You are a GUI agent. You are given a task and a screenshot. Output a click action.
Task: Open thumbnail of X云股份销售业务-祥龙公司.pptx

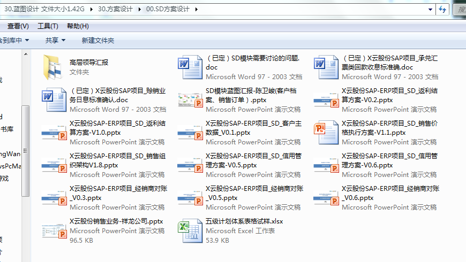53,230
